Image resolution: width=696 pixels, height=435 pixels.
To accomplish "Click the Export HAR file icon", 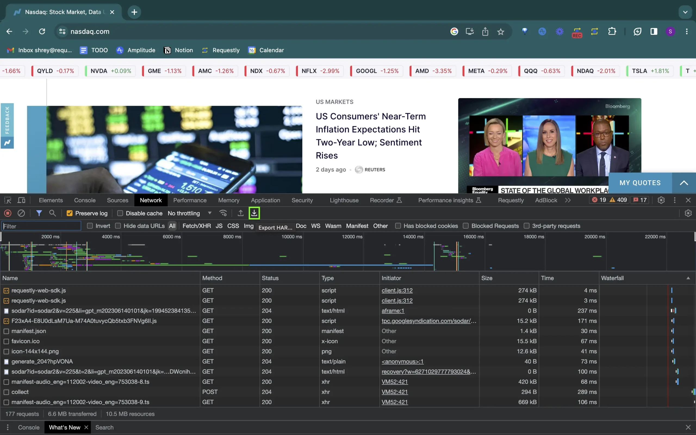I will click(254, 213).
